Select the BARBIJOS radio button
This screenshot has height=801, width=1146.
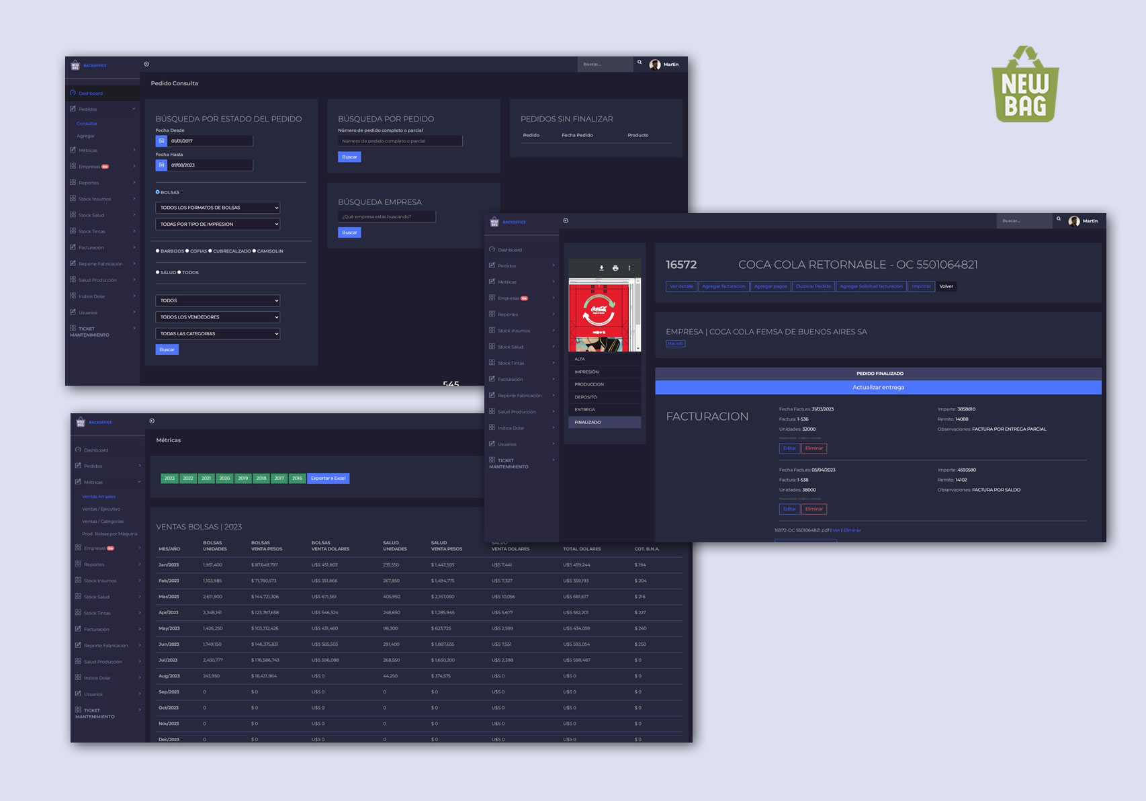click(x=158, y=251)
